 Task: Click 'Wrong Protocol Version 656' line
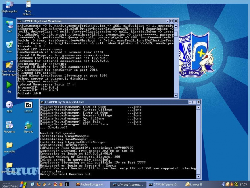click(65, 174)
